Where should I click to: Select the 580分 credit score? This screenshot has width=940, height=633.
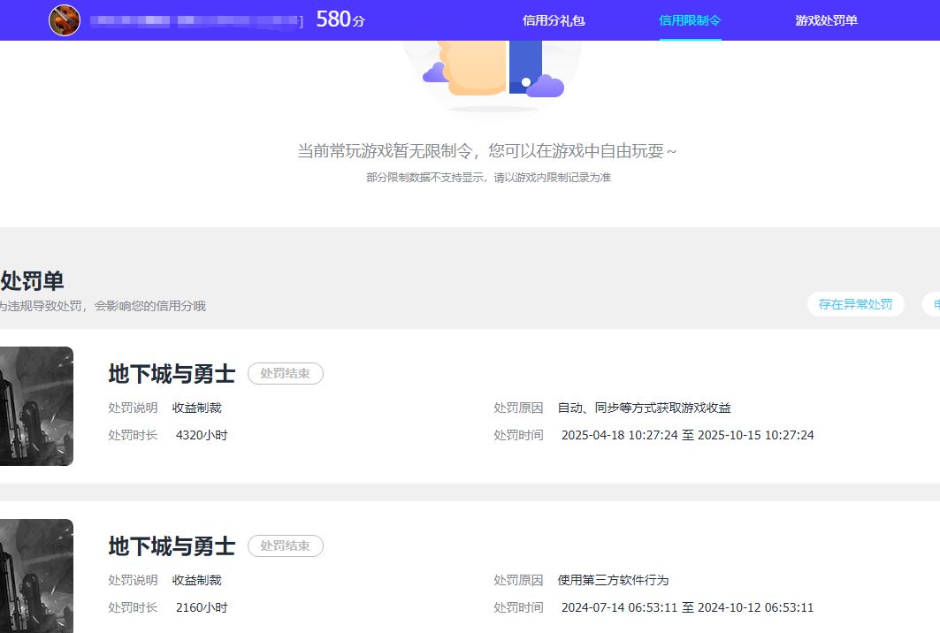tap(340, 19)
